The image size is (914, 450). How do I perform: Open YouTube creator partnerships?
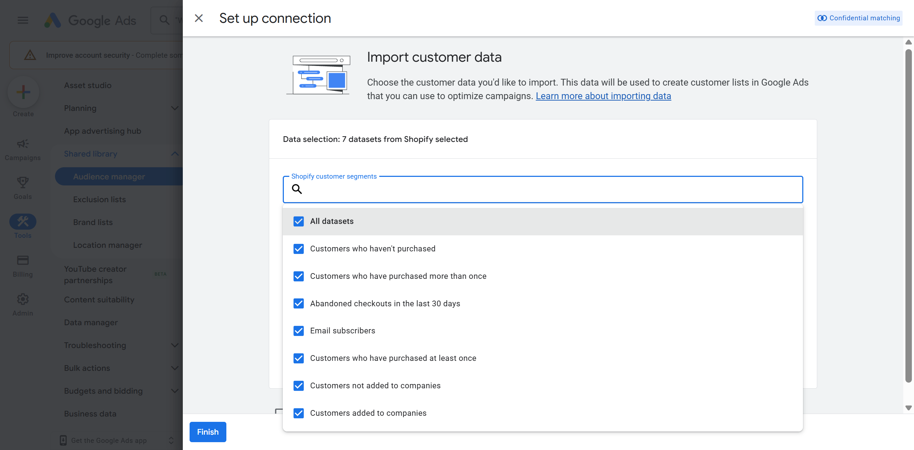click(95, 275)
